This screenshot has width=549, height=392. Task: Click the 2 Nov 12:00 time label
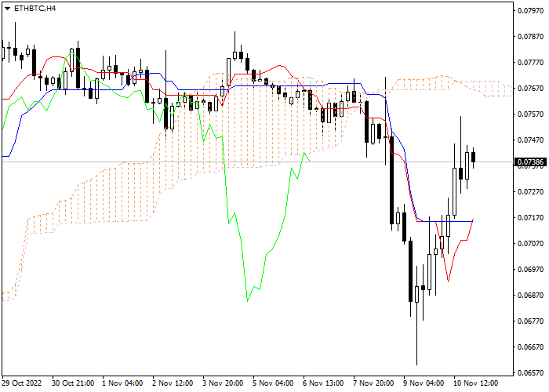point(173,383)
